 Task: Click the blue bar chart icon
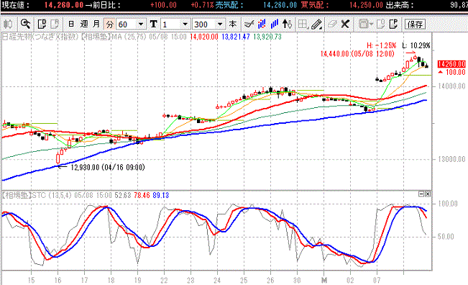click(x=275, y=24)
